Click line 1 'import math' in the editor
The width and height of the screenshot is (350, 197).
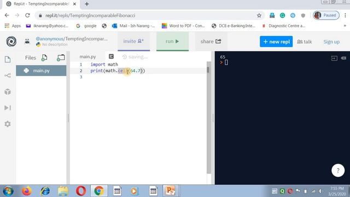coord(104,65)
